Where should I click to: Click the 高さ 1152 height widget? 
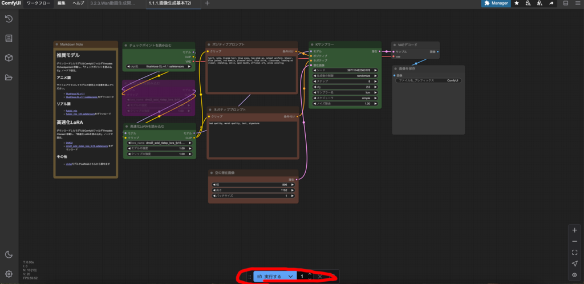pos(253,190)
